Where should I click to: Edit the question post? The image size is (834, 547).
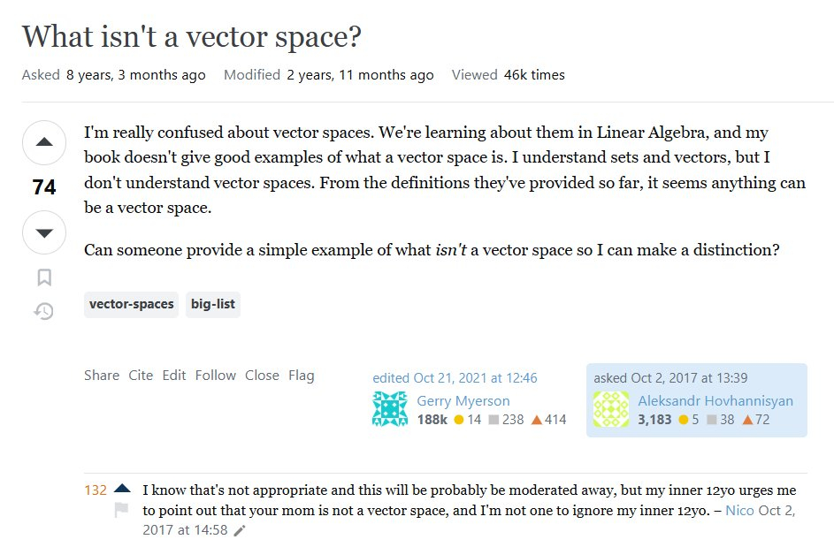pos(174,376)
